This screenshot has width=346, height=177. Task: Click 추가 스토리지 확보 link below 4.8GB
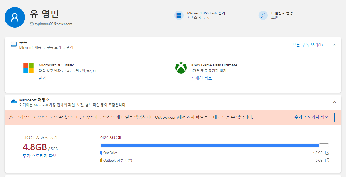click(40, 156)
